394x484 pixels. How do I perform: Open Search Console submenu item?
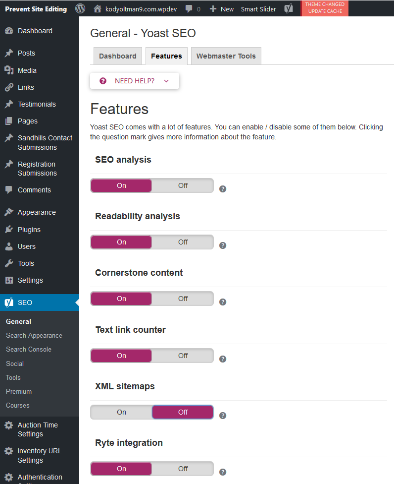pos(29,350)
